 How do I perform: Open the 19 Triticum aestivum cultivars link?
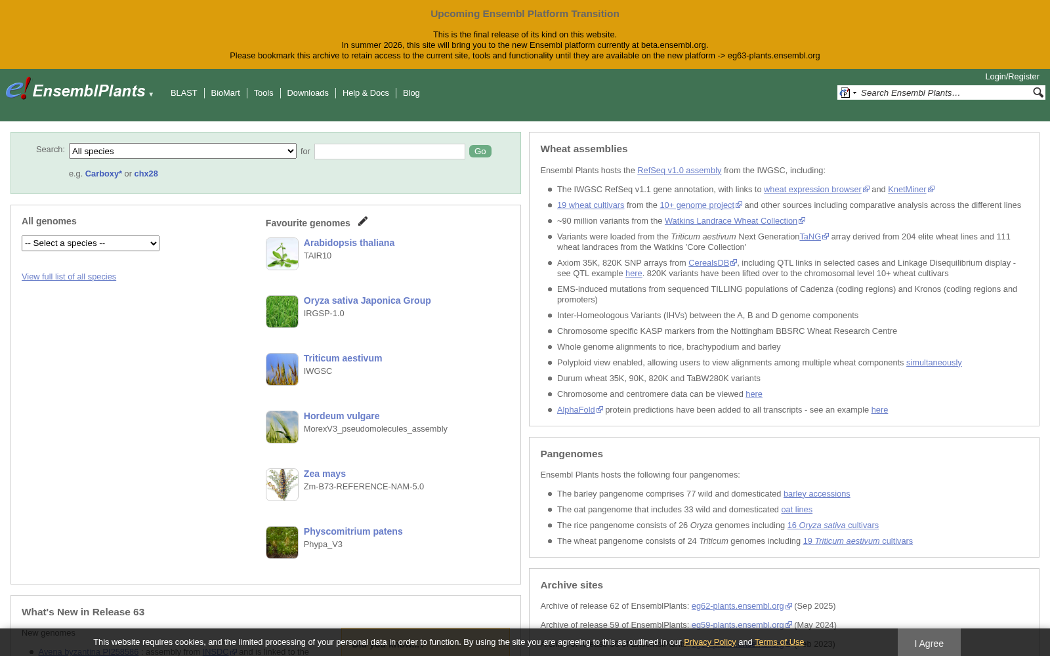858,541
